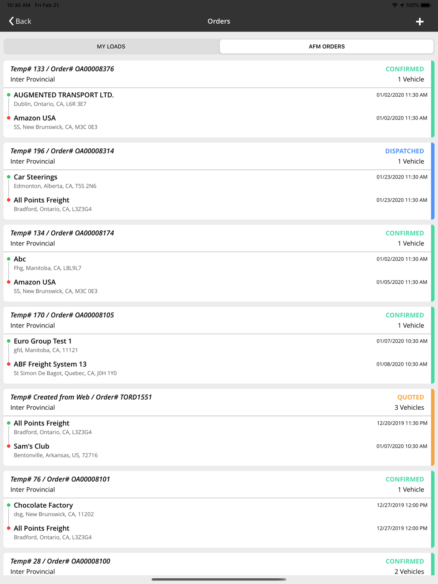Tap blue status stripe on Temp# 196 order
The height and width of the screenshot is (584, 438).
pyautogui.click(x=433, y=181)
